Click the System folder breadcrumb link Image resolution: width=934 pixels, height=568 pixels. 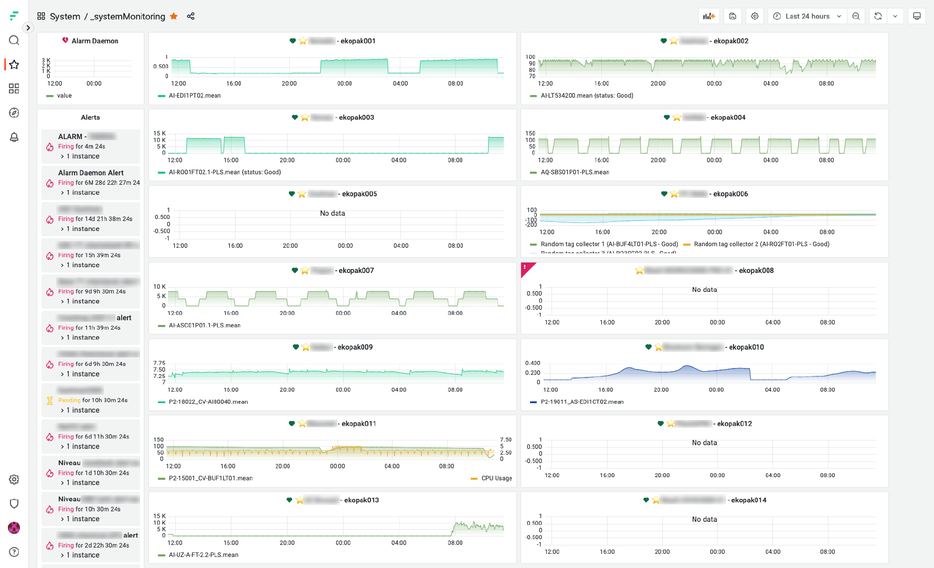(x=65, y=16)
